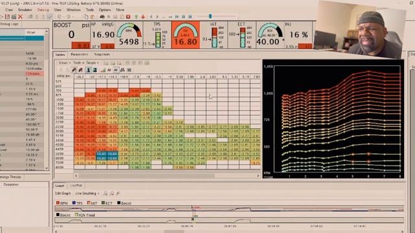Click the paste clipboard toolbar icon
415x233 pixels.
pos(92,17)
